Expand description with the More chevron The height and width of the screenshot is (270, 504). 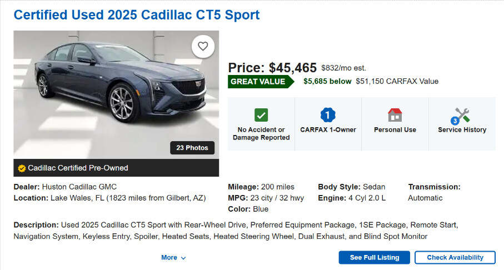tap(173, 258)
